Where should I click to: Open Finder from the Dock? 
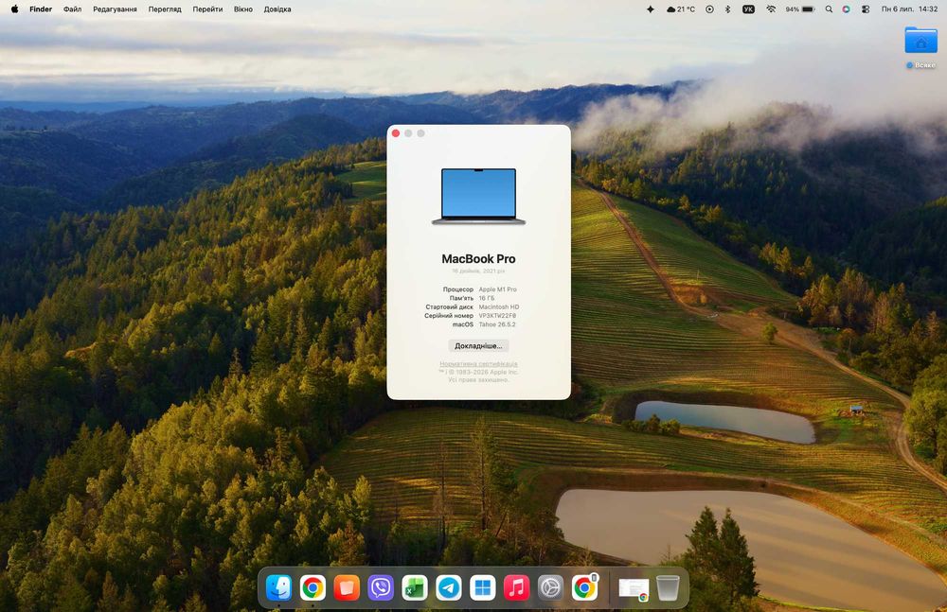point(278,587)
